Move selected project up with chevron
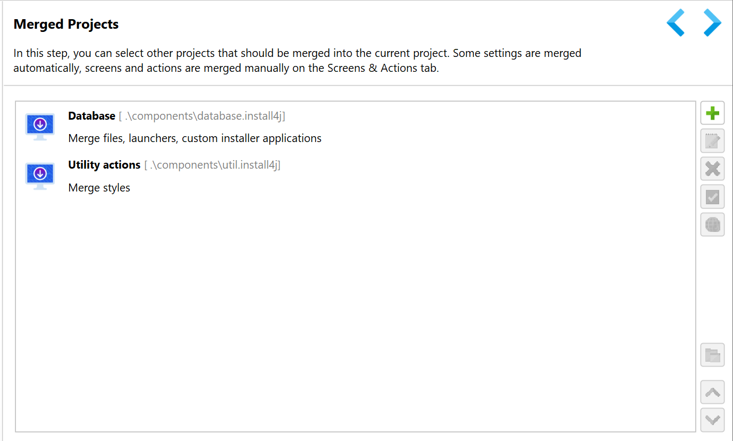 coord(712,393)
